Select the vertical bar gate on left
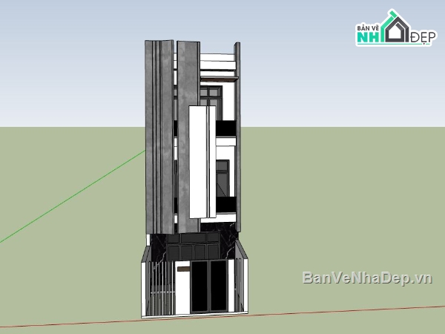This screenshot has height=334, width=445. tap(158, 286)
